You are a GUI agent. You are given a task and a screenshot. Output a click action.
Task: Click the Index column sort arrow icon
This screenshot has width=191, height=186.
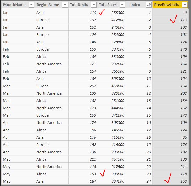(149, 5)
